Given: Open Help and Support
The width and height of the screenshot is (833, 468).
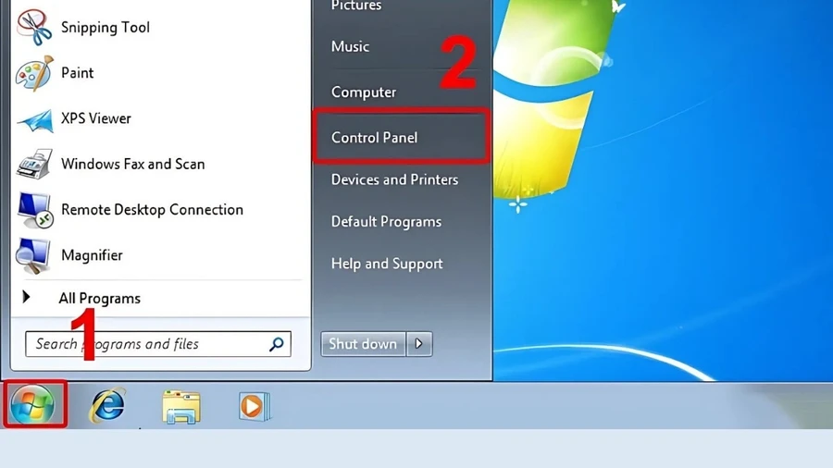Looking at the screenshot, I should [387, 264].
